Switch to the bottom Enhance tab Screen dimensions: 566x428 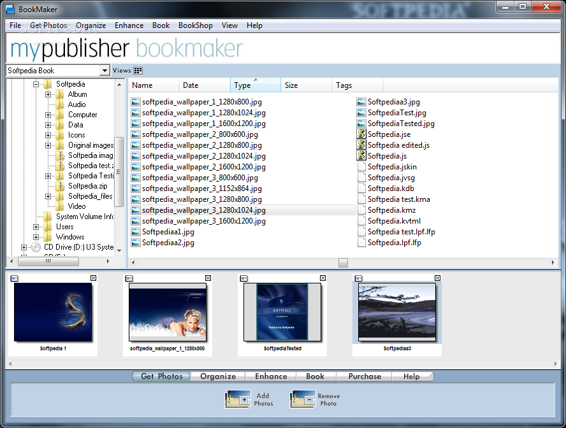[271, 376]
